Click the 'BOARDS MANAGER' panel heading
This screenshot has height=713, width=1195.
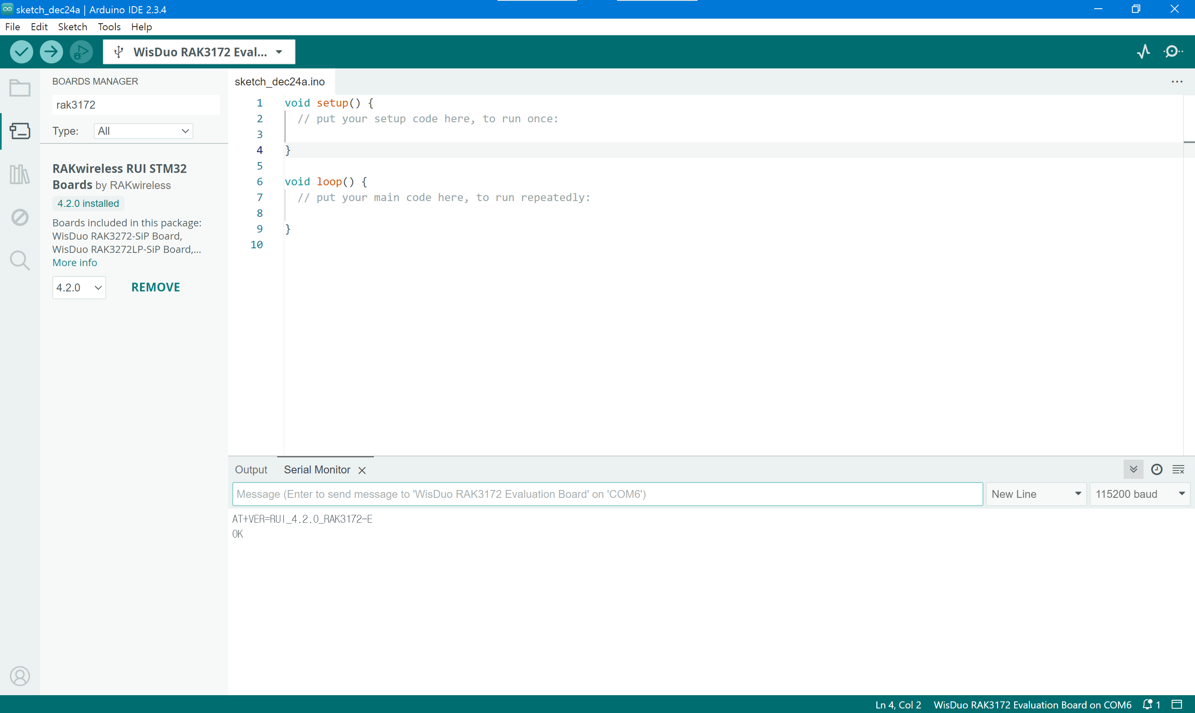tap(95, 81)
